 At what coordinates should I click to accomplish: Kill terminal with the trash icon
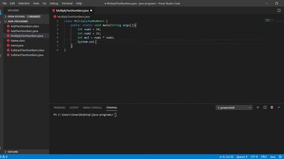click(x=272, y=107)
